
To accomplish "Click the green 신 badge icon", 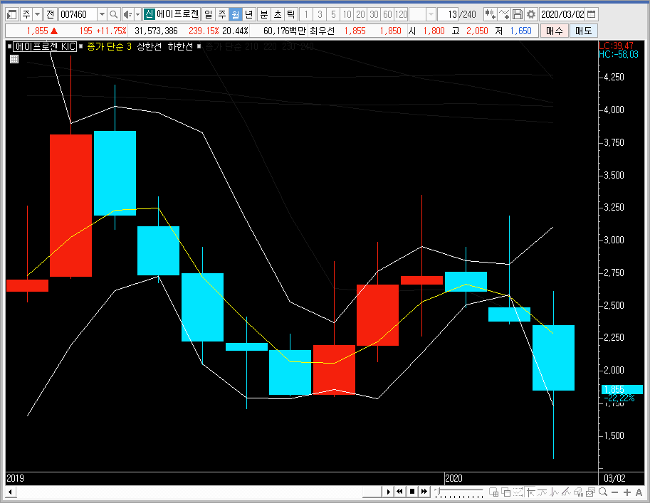I will tap(149, 14).
